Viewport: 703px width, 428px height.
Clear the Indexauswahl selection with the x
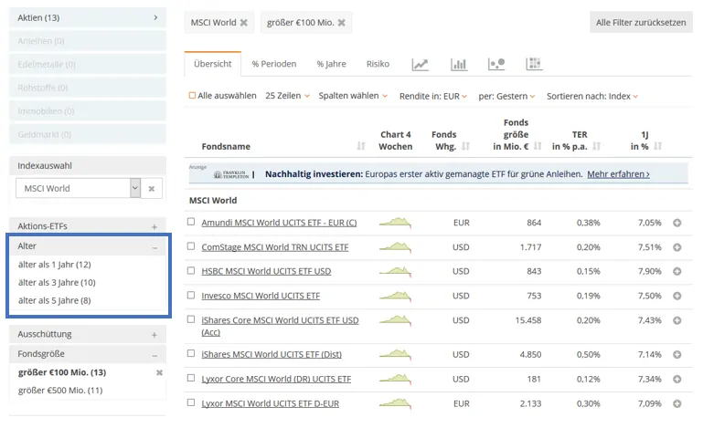pos(152,189)
